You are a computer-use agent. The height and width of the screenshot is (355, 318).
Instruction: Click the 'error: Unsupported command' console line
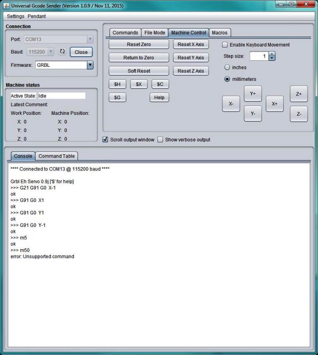pyautogui.click(x=42, y=257)
